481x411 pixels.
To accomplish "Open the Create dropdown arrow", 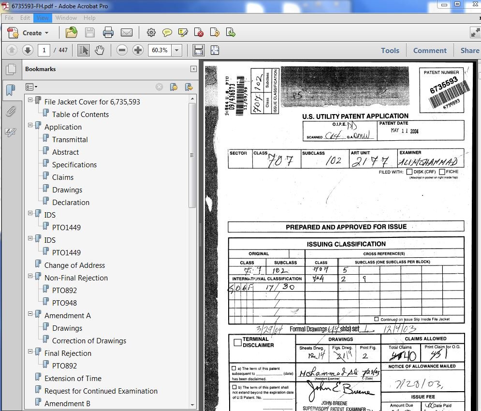I will pos(46,33).
